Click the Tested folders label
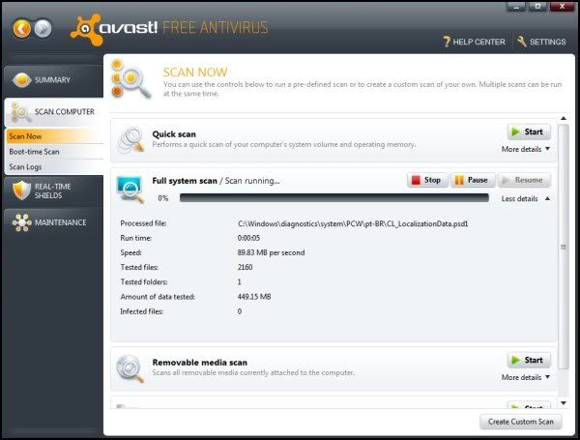 coord(144,282)
